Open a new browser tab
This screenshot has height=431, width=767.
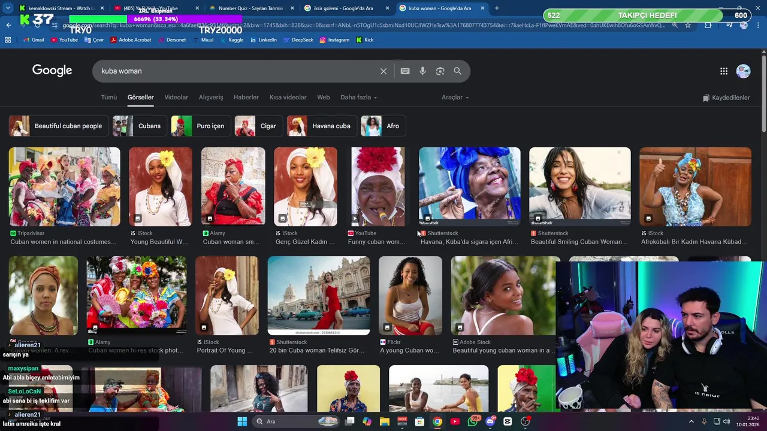pos(497,8)
